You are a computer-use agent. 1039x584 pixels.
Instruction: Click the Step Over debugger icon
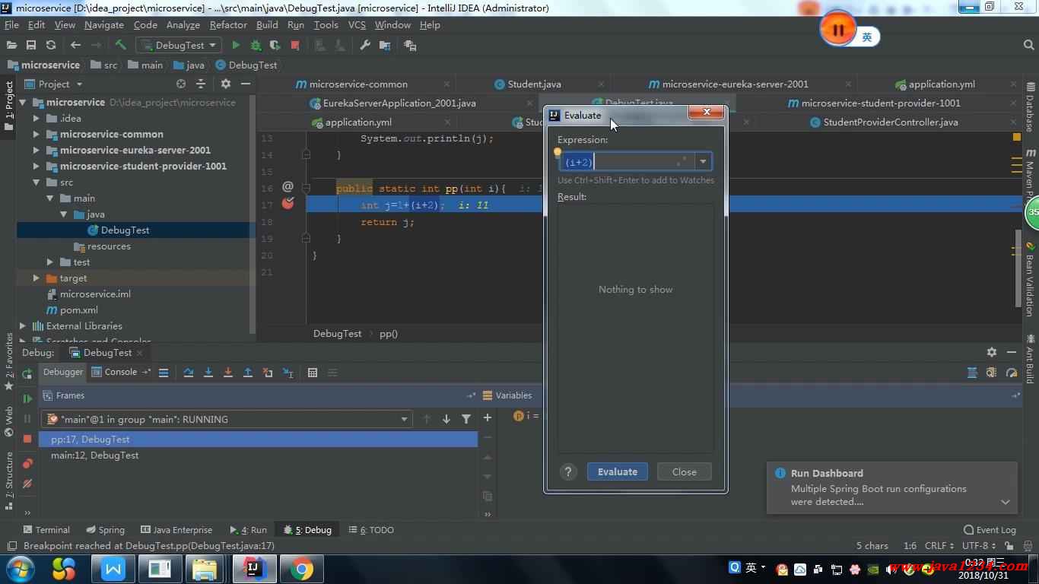click(189, 373)
